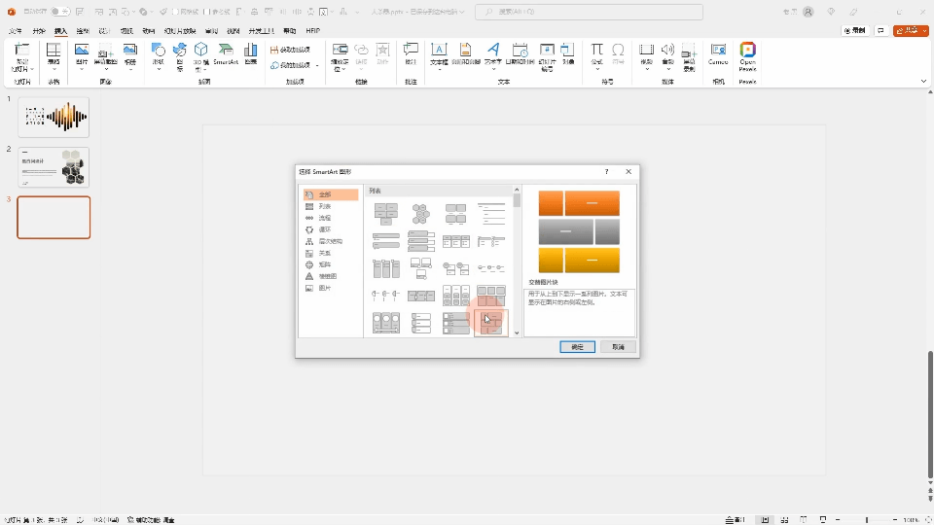Click the Text Box icon in the ribbon
The width and height of the screenshot is (934, 525).
click(439, 50)
